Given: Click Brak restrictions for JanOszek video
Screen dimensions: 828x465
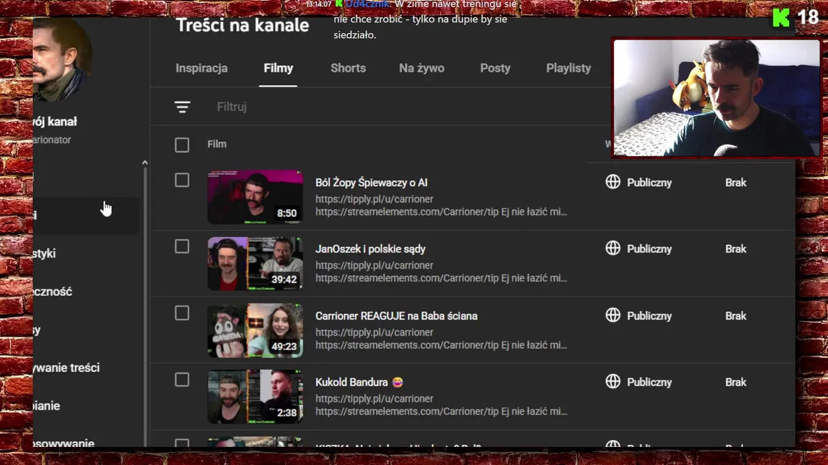Looking at the screenshot, I should pyautogui.click(x=735, y=249).
